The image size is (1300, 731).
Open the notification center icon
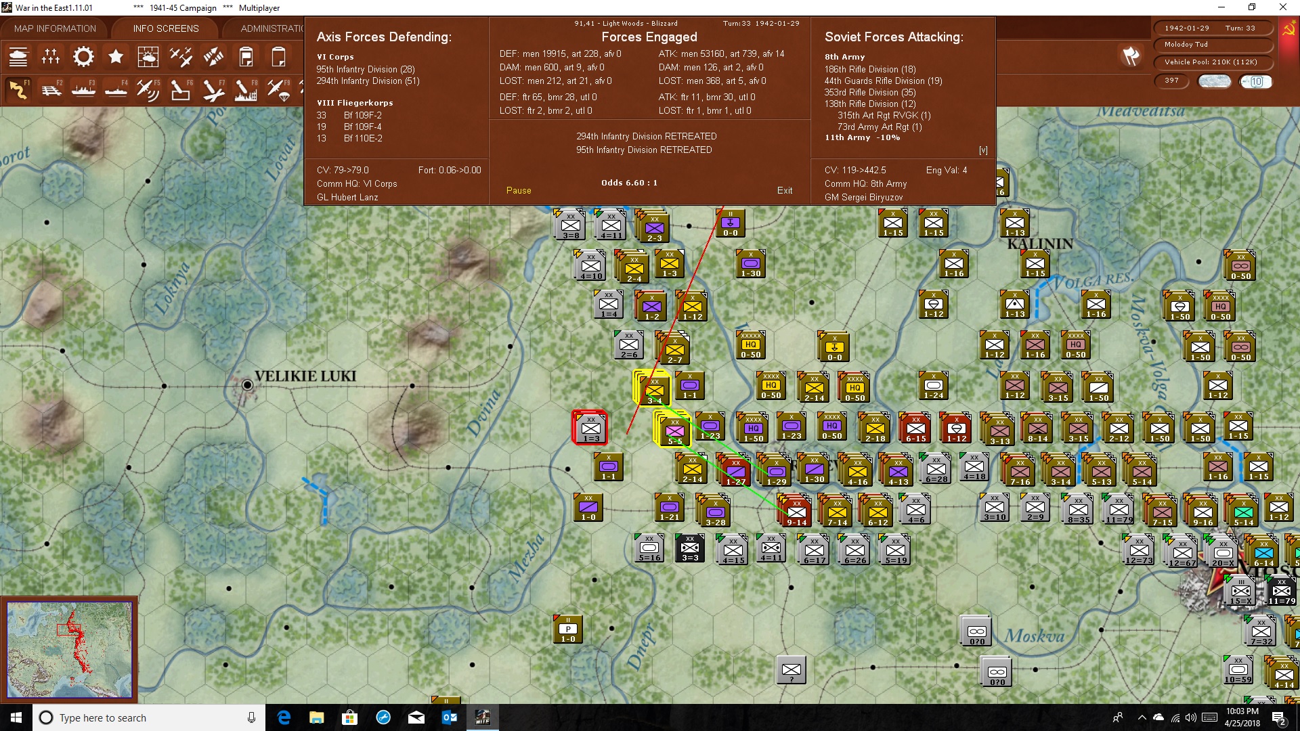[1279, 717]
